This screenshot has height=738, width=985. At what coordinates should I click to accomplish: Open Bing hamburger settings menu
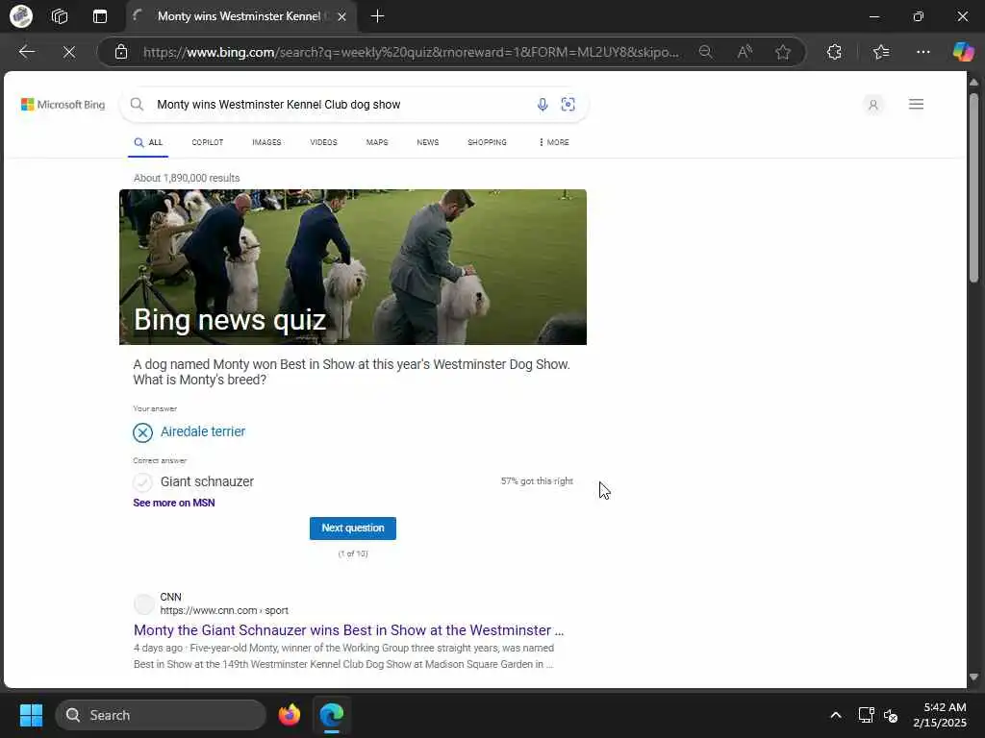point(916,104)
